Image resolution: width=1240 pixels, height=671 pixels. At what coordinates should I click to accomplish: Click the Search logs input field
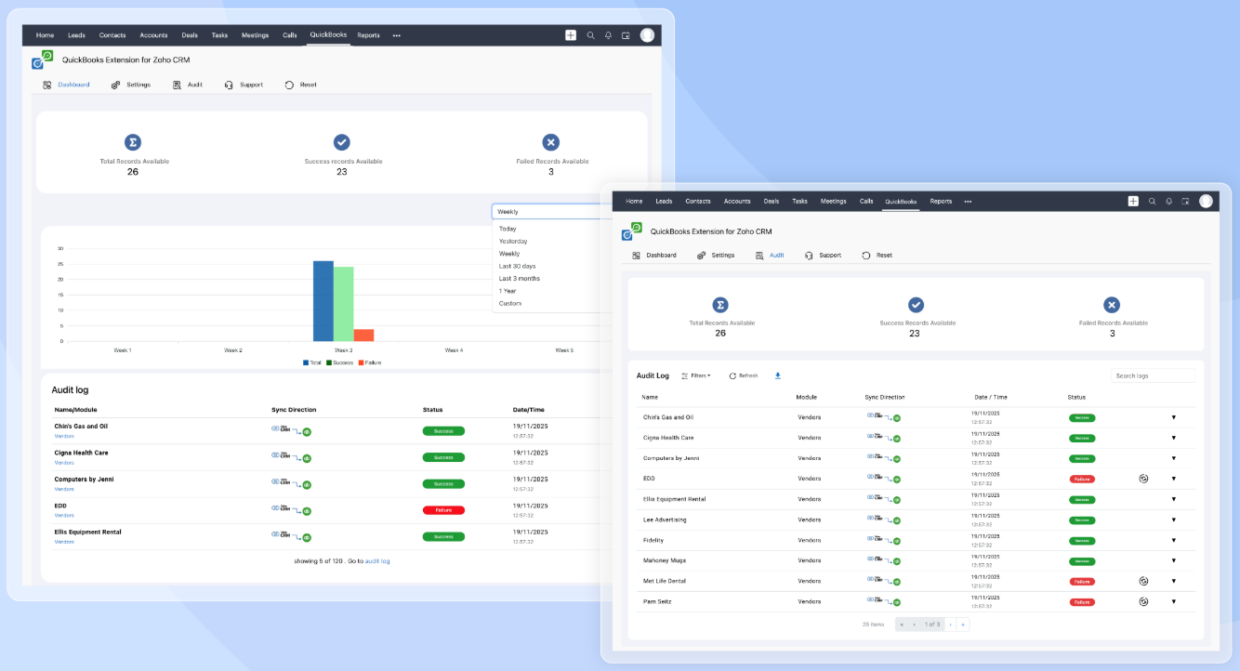(1153, 375)
